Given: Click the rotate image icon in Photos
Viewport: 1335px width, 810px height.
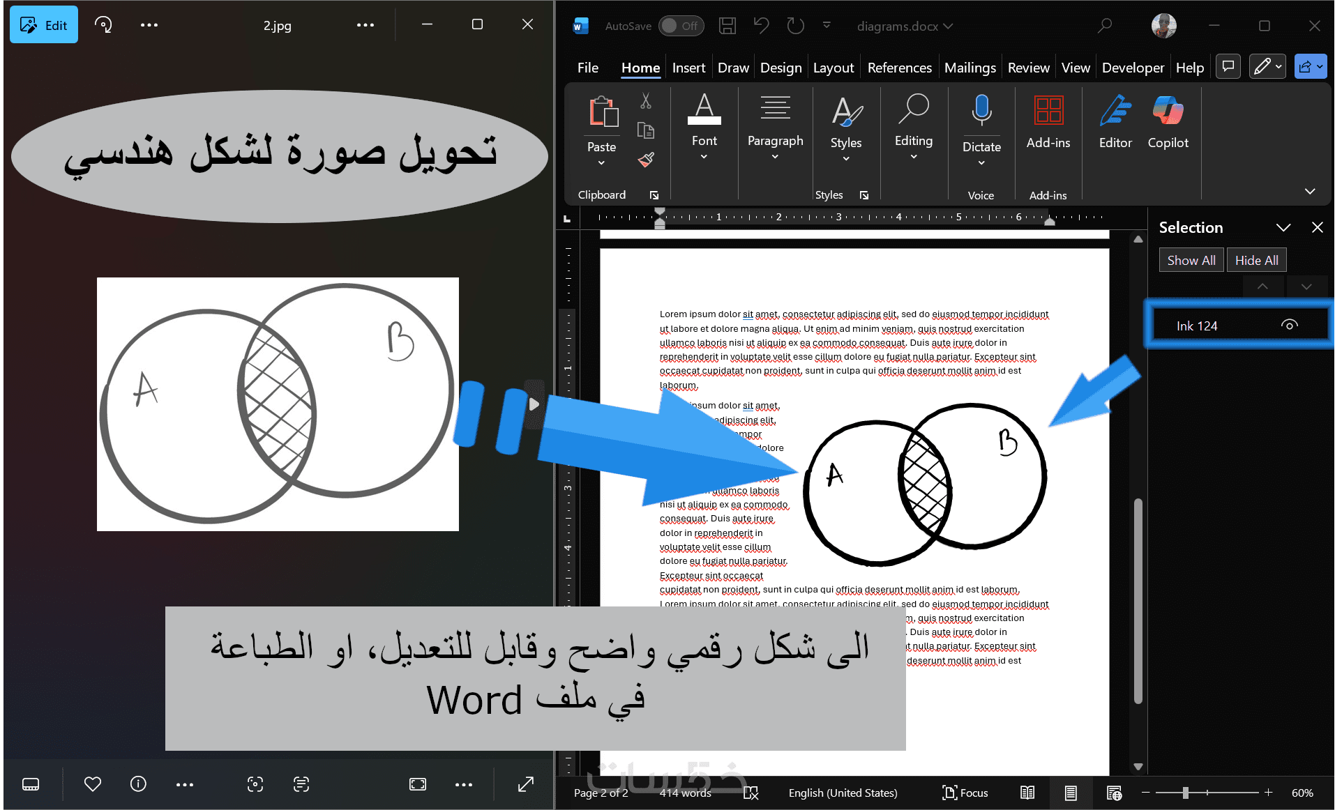Looking at the screenshot, I should coord(103,25).
